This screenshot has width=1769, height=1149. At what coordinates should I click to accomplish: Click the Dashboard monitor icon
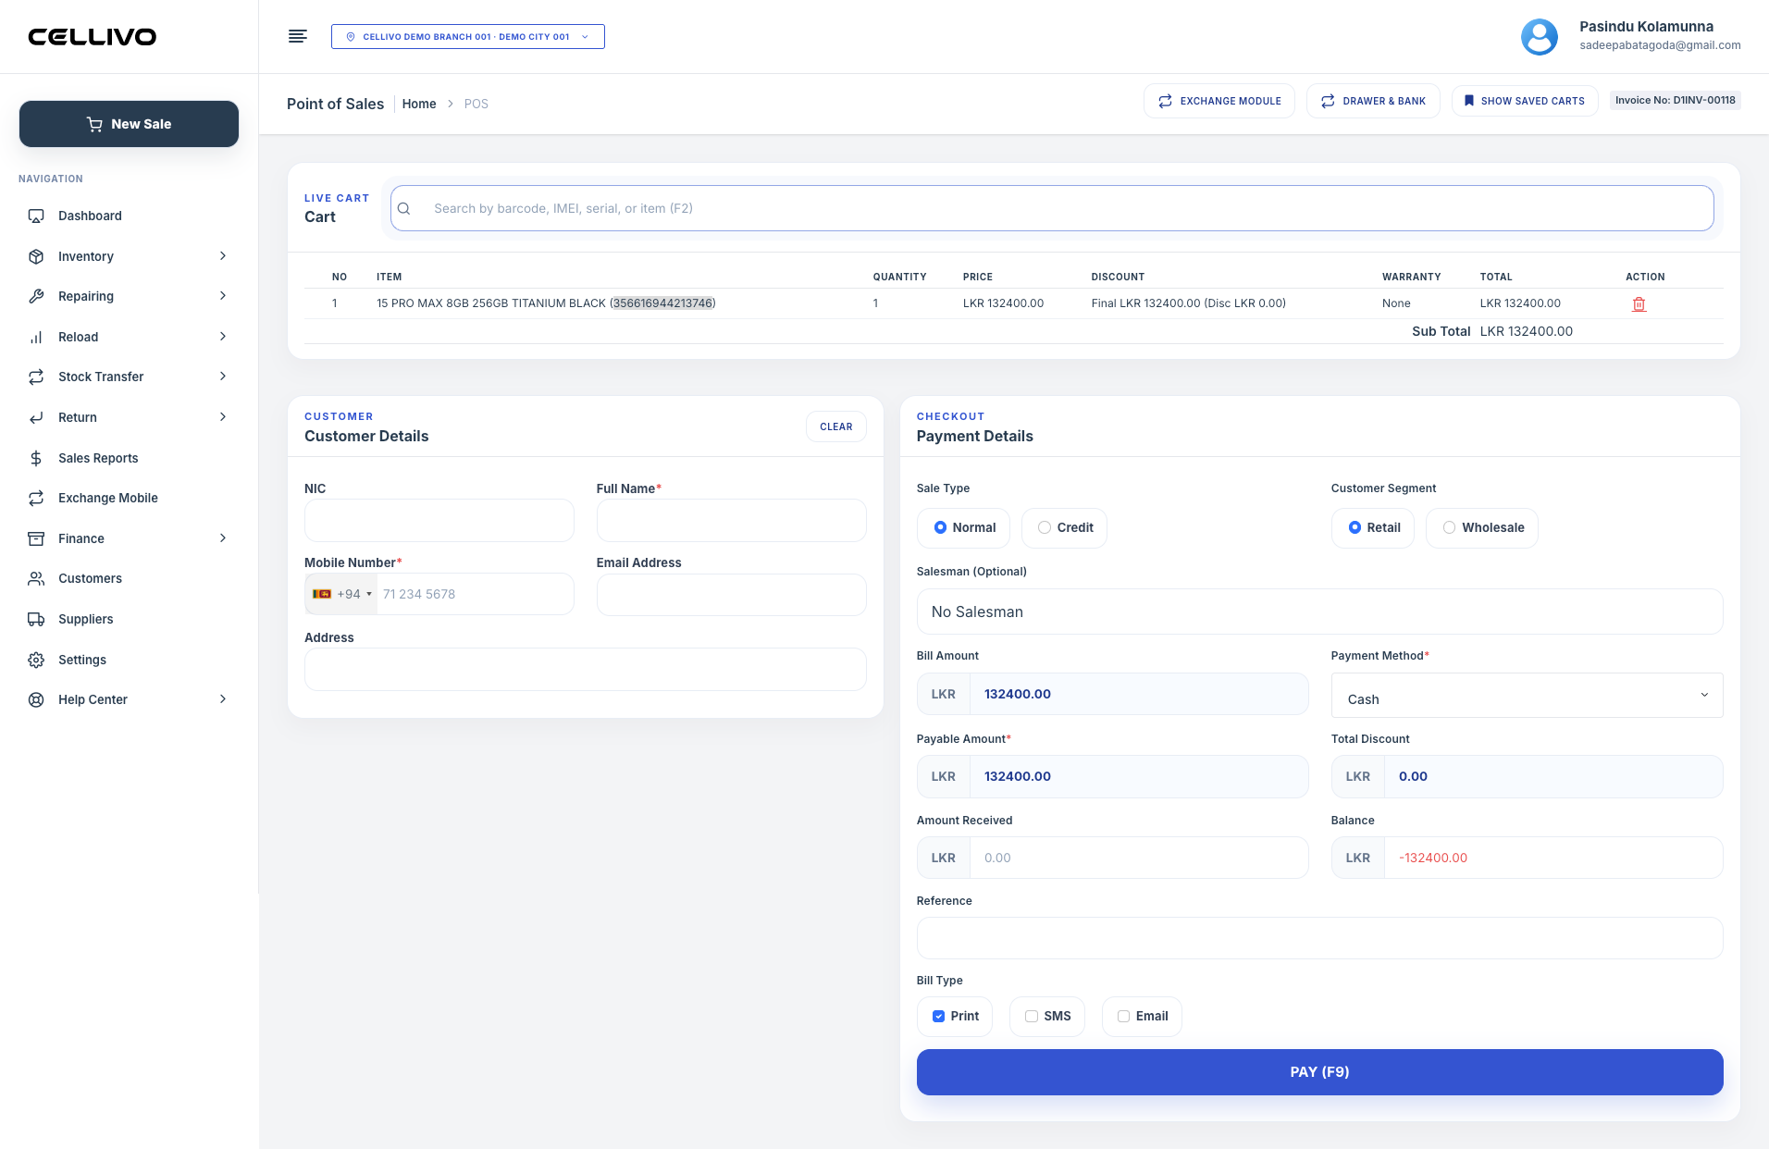coord(36,216)
